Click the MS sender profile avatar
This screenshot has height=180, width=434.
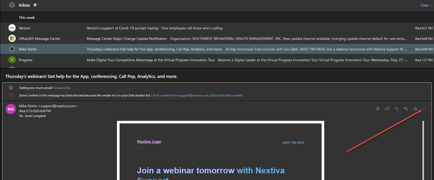[11, 109]
